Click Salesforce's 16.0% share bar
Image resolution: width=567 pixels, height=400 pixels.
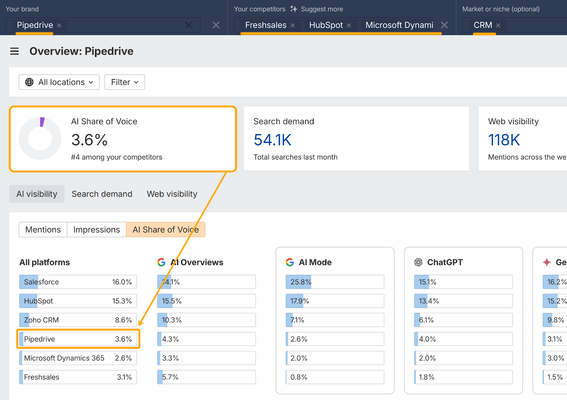[78, 282]
